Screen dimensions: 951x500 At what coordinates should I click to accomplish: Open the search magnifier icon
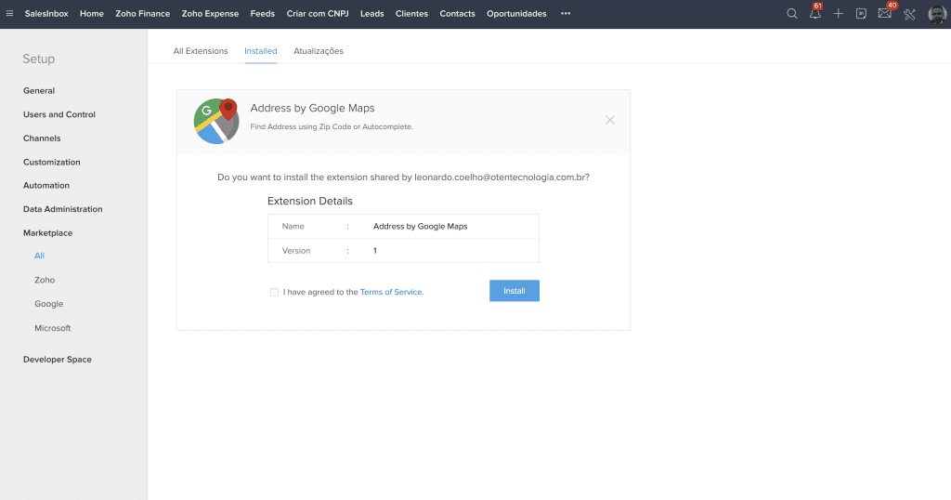(x=791, y=14)
